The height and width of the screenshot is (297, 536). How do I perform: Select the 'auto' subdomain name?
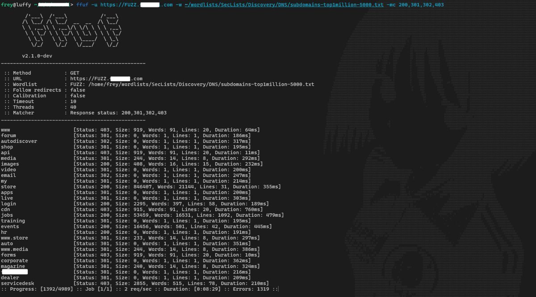click(x=7, y=243)
